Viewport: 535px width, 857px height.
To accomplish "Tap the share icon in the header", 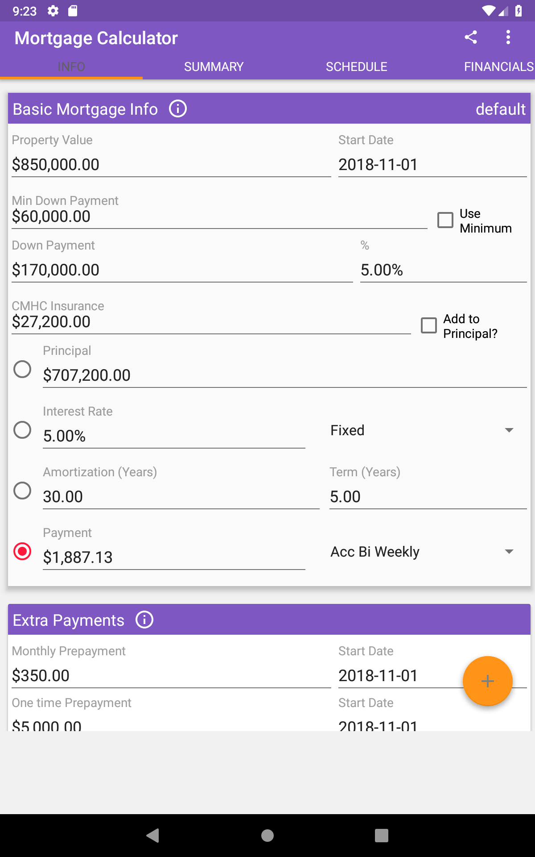I will coord(470,37).
